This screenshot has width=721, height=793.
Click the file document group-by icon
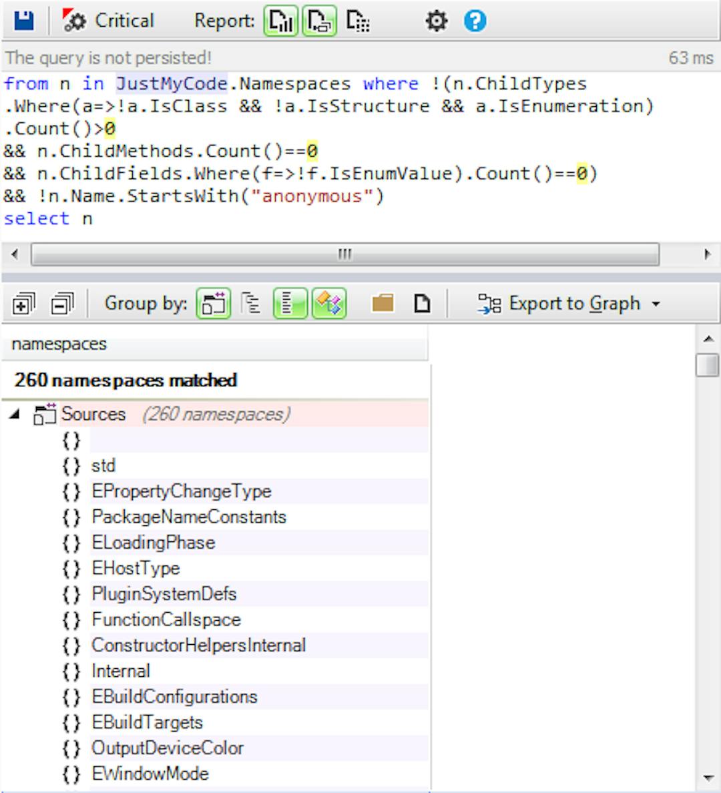pyautogui.click(x=422, y=304)
